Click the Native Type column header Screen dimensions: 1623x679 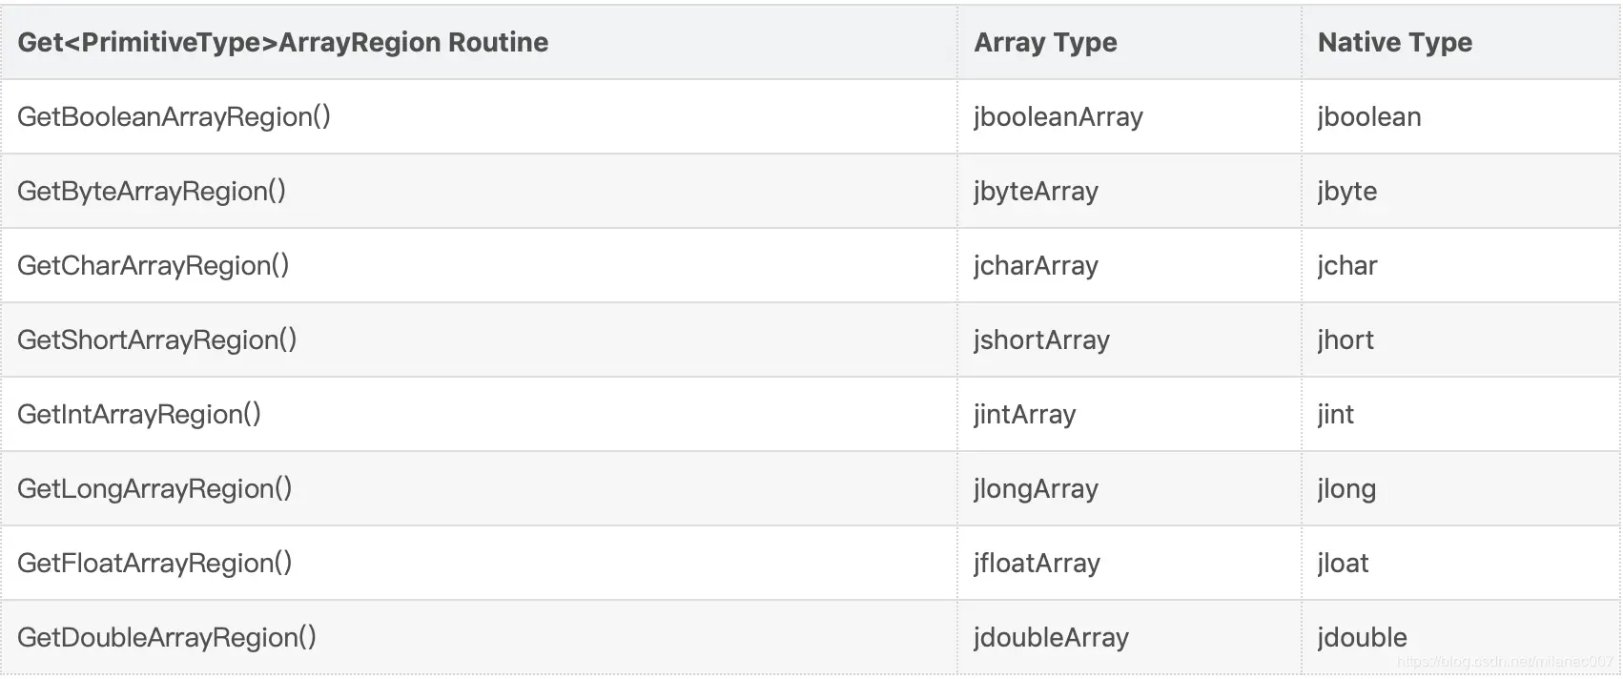tap(1394, 42)
